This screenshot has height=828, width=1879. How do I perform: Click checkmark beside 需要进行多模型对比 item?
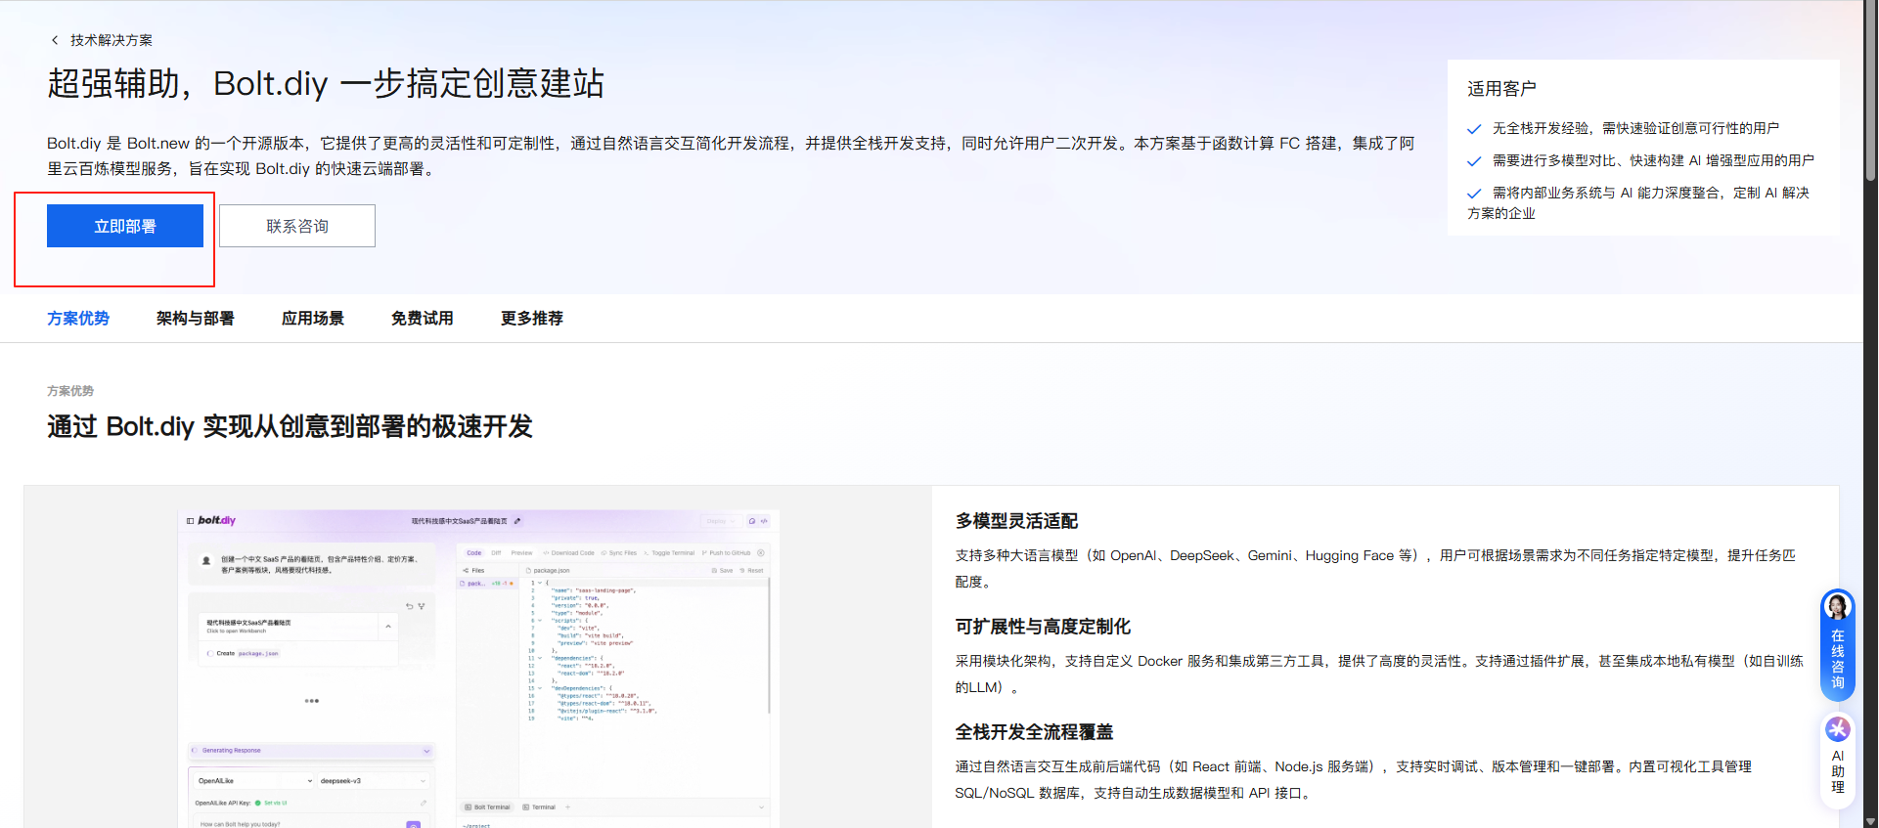(1474, 161)
